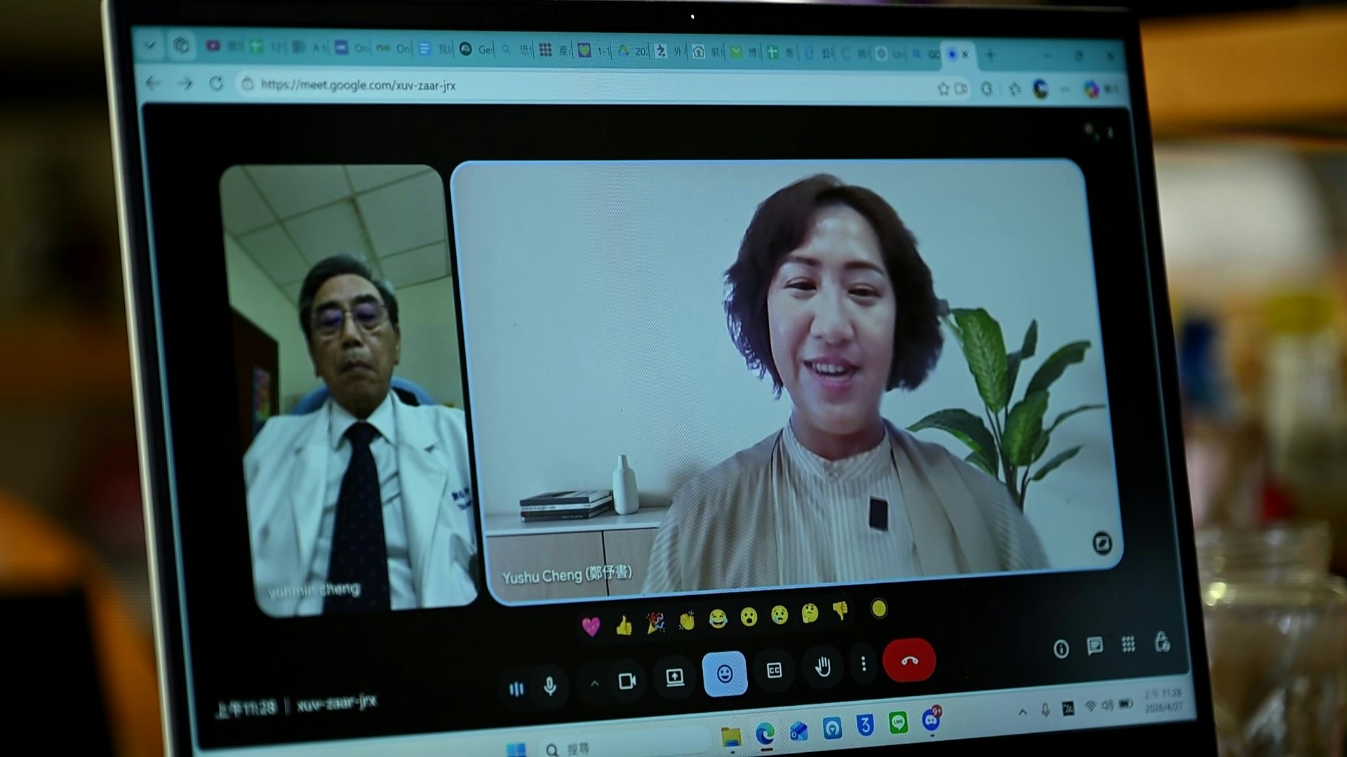Open the meeting details info panel
This screenshot has height=757, width=1347.
tap(1061, 649)
